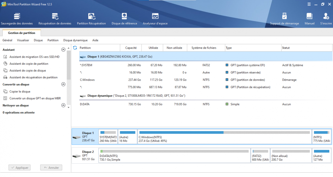Screen dimensions: 333x177
Task: Open Partition Récupération wizard
Action: (x=91, y=19)
